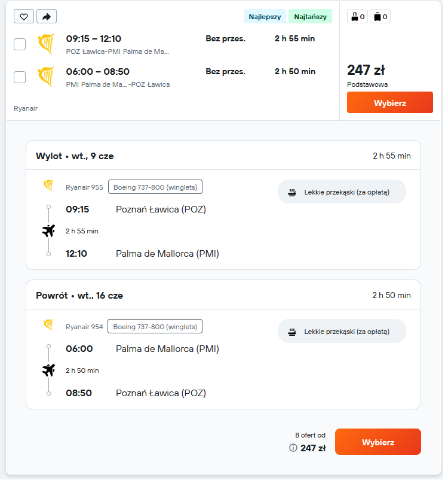The image size is (445, 480).
Task: Click the Ryanair harp logo for 06:00 flight
Action: tap(46, 77)
